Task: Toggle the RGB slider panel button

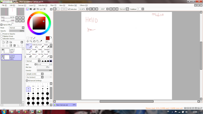Action: [31, 9]
